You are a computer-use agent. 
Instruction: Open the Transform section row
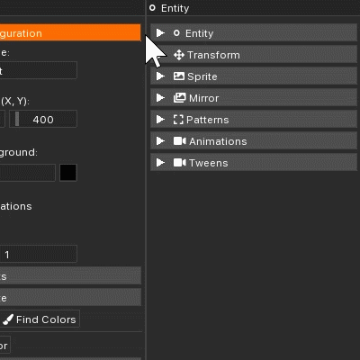(x=254, y=55)
